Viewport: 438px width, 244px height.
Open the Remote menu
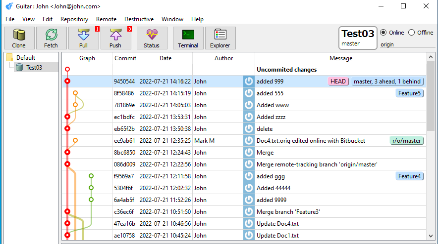point(107,19)
